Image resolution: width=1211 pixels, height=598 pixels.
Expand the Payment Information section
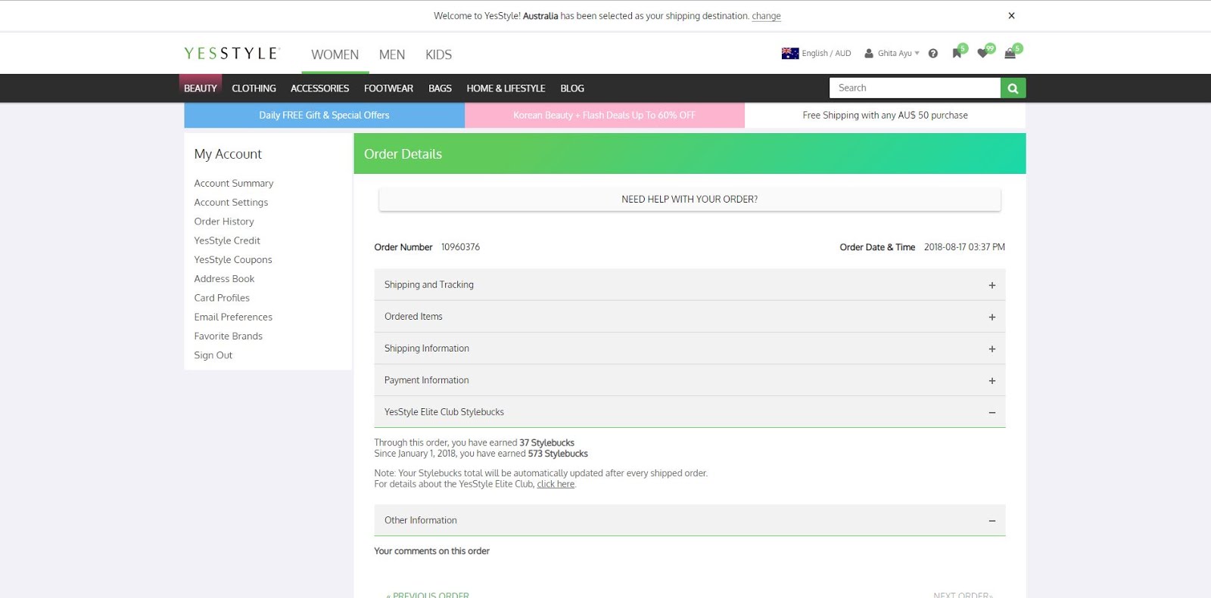[690, 380]
